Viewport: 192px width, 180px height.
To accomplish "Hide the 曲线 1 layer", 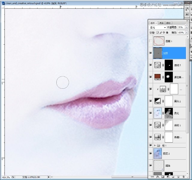I will pos(151,125).
